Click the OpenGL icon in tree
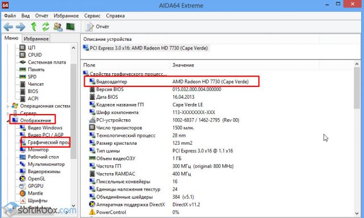364x218 pixels. (x=23, y=179)
